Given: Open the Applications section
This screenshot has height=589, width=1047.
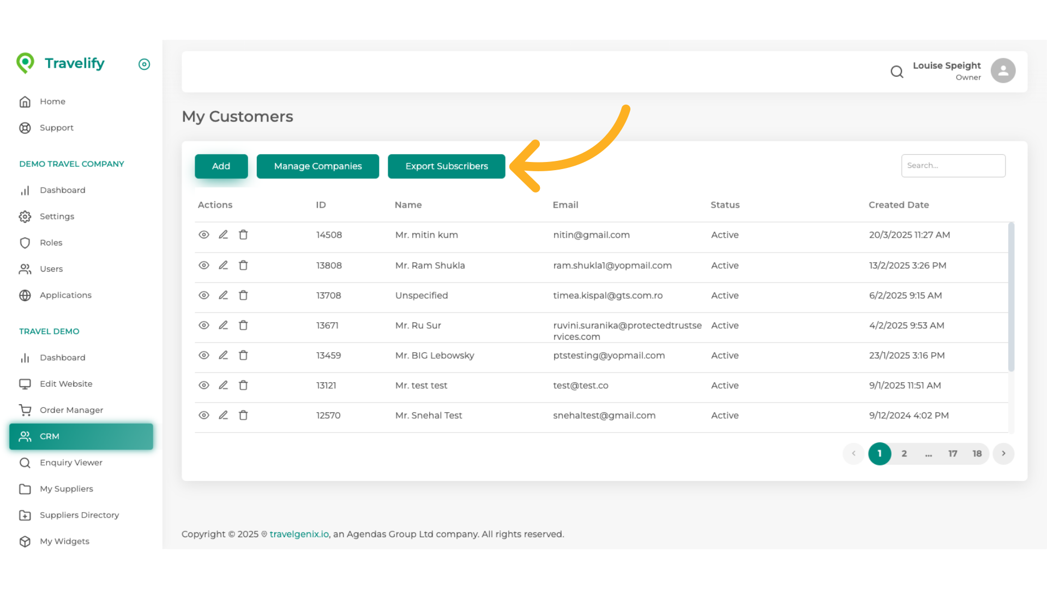Looking at the screenshot, I should click(x=65, y=294).
